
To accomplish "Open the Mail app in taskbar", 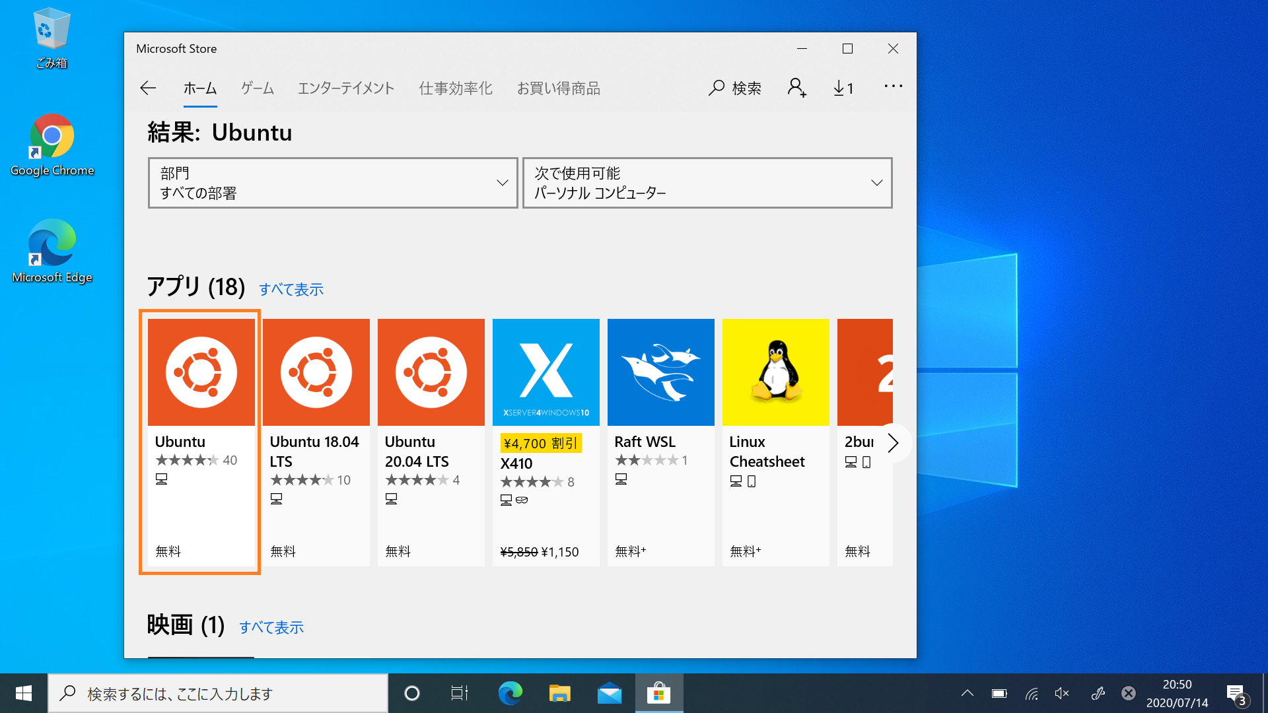I will [x=609, y=693].
